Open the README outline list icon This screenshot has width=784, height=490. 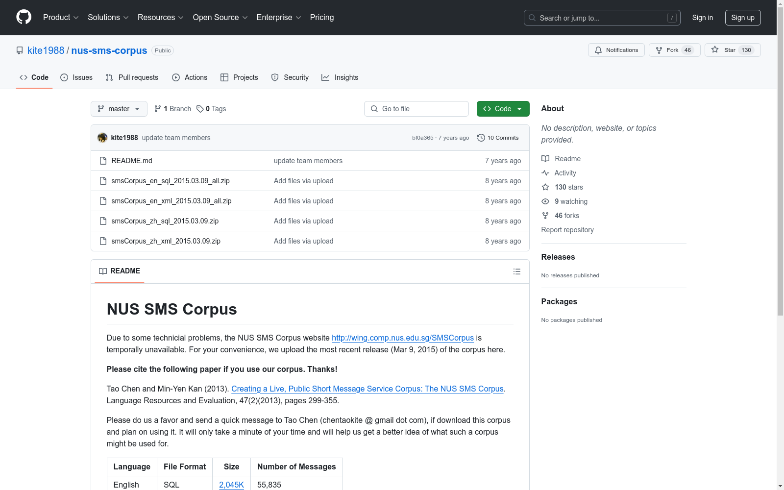coord(517,271)
